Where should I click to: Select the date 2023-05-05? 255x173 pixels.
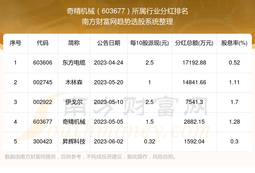109,122
